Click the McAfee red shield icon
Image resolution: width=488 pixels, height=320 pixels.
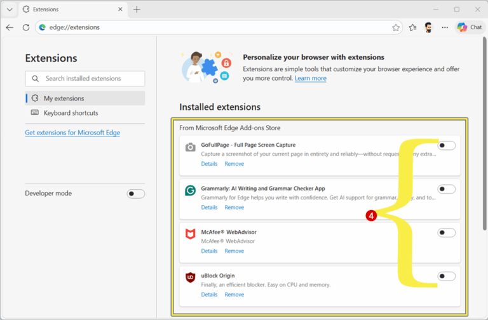(190, 234)
